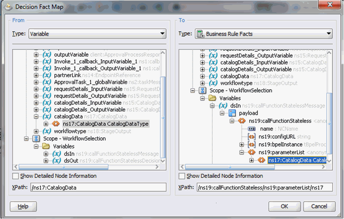Close the Decision Fact Map dialog
This screenshot has width=344, height=219.
click(330, 5)
